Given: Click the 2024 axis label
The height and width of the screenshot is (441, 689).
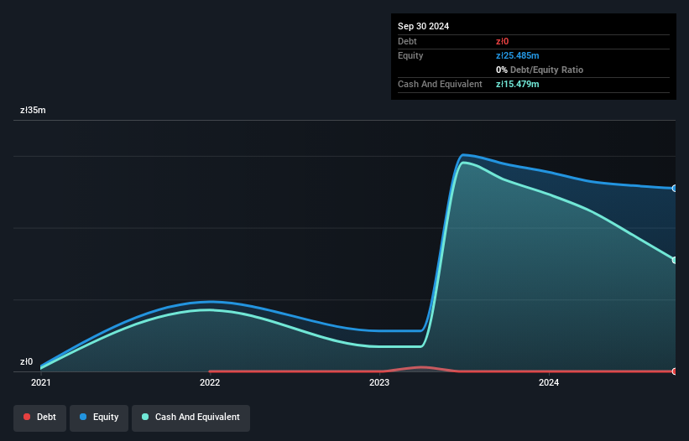Looking at the screenshot, I should (x=549, y=382).
